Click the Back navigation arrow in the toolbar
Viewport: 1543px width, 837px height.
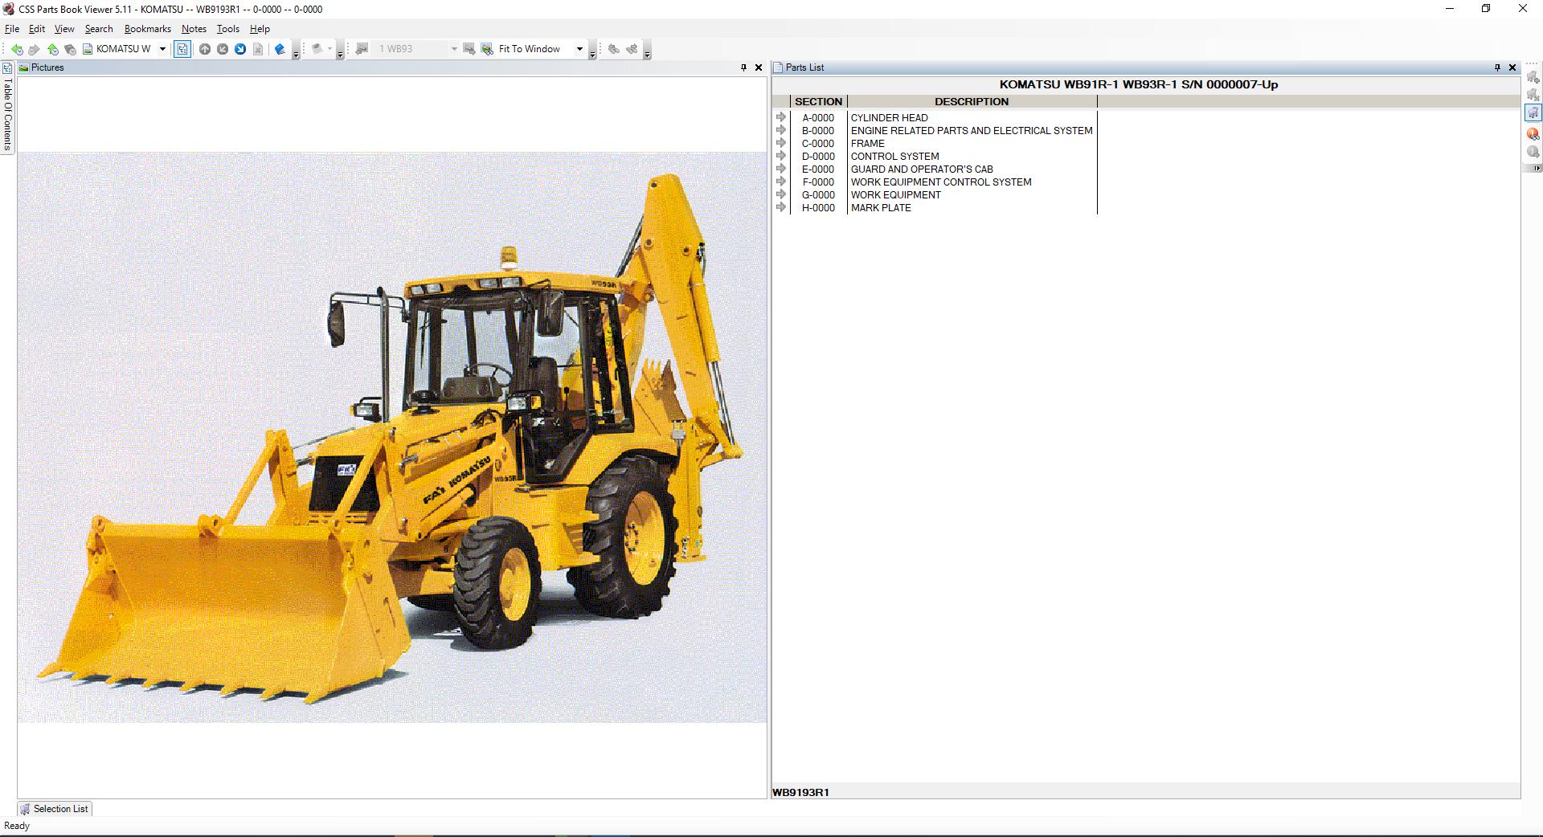pyautogui.click(x=18, y=49)
